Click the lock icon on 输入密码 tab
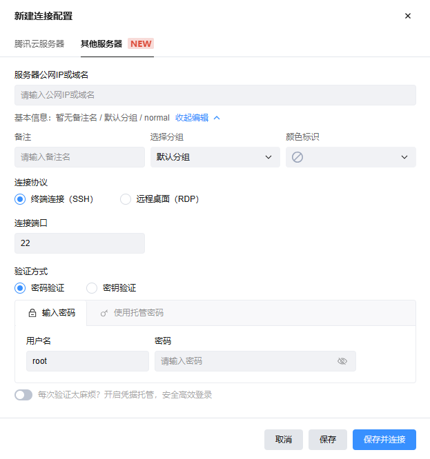This screenshot has width=430, height=459. [x=32, y=313]
